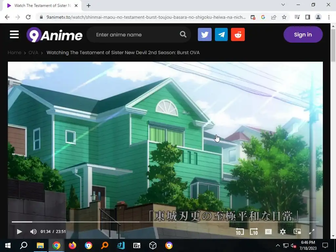The width and height of the screenshot is (336, 252).
Task: Go forward in browser
Action: (x=18, y=17)
